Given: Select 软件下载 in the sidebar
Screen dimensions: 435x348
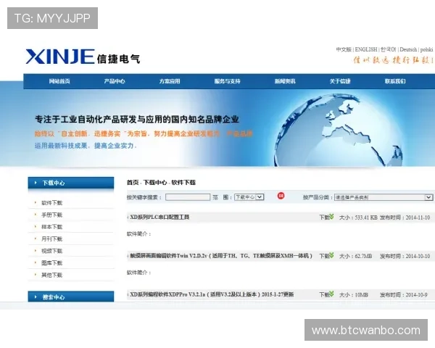Looking at the screenshot, I should (x=51, y=203).
